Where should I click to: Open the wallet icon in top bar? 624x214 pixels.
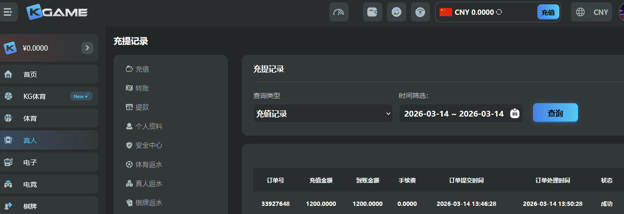click(372, 12)
